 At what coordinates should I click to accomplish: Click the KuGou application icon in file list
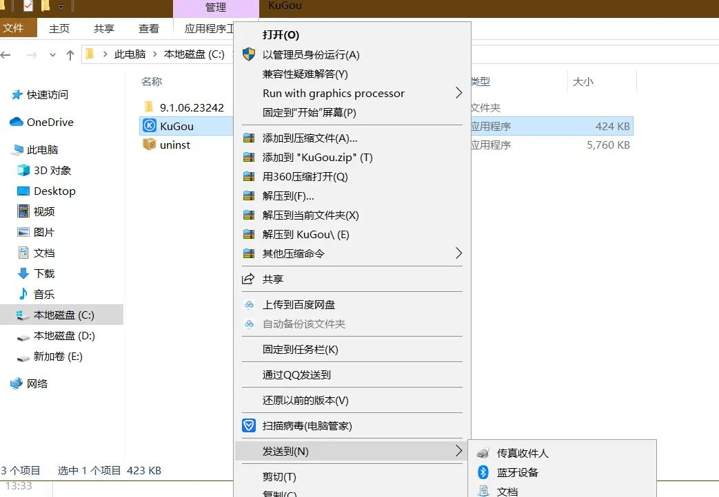150,125
